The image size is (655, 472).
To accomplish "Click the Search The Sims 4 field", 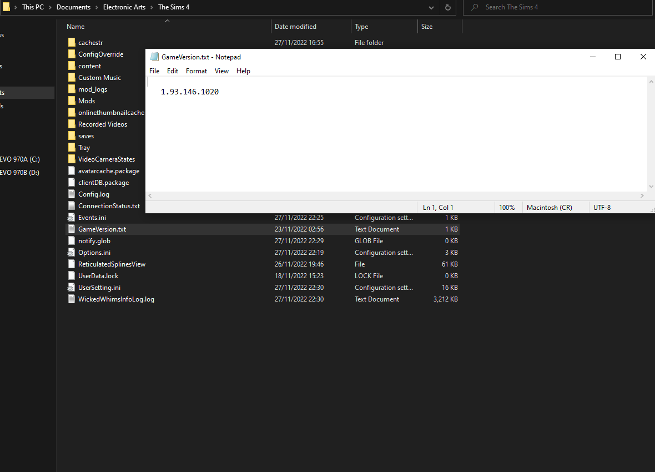I will [558, 7].
